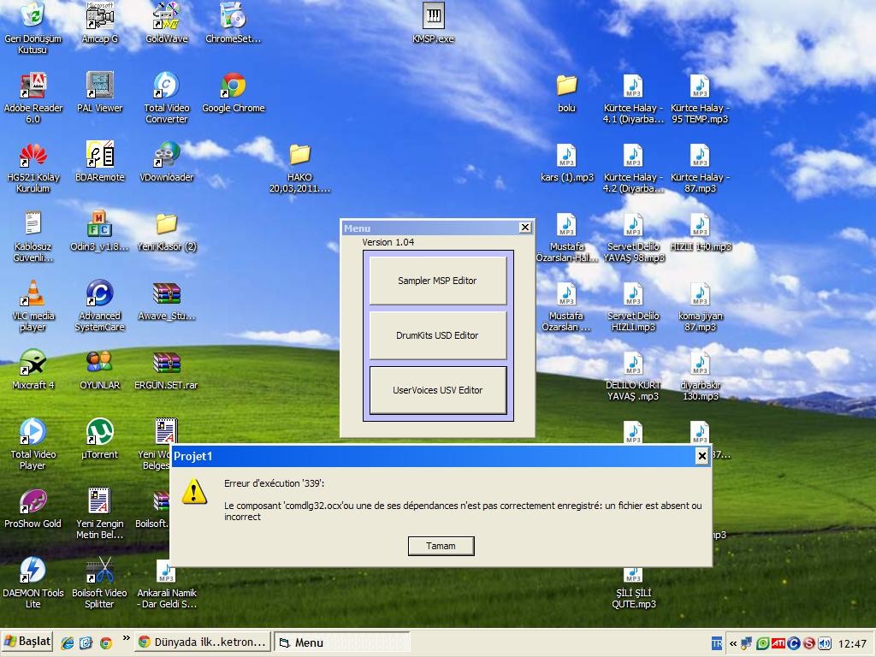
Task: Select DAEMON Tools Lite icon
Action: pyautogui.click(x=33, y=571)
